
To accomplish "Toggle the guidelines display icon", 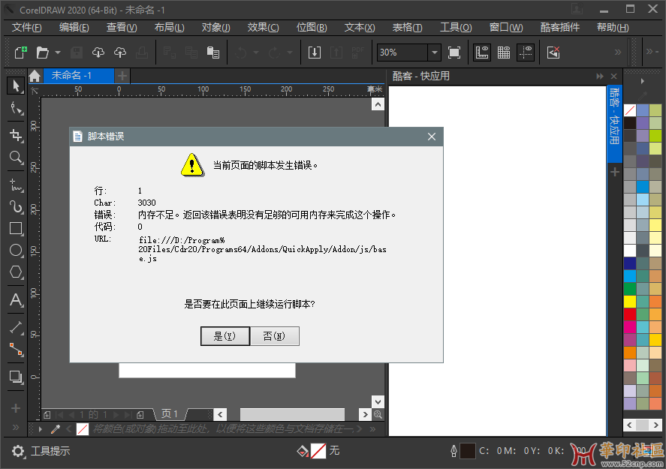I will click(x=526, y=53).
